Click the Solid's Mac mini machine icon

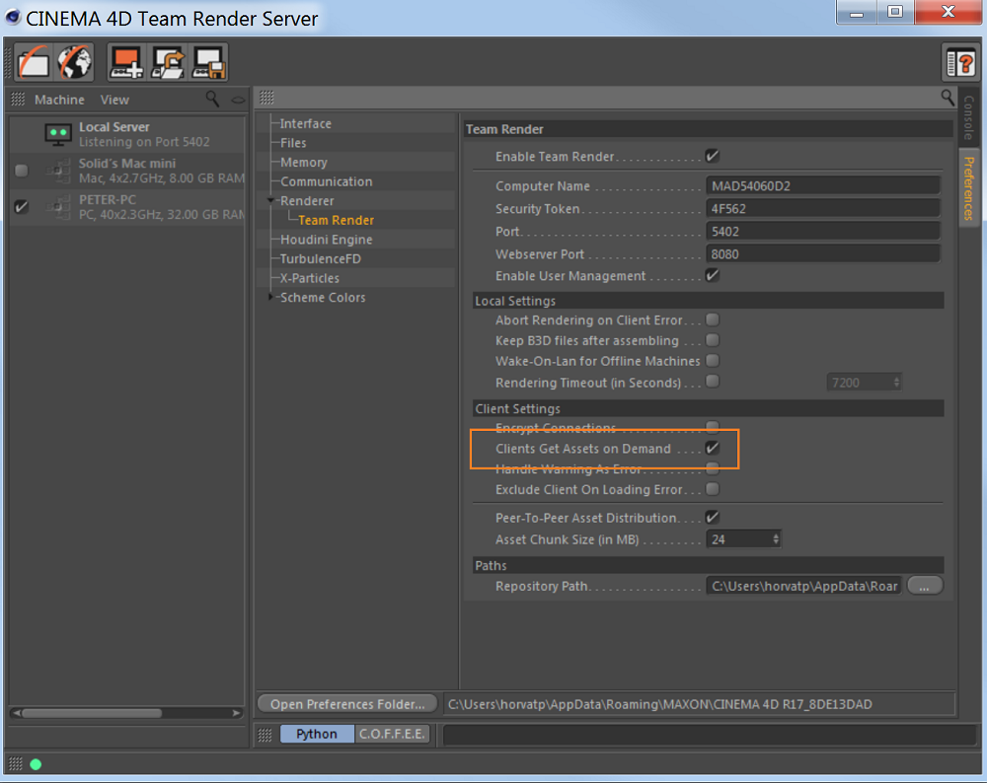[x=58, y=171]
